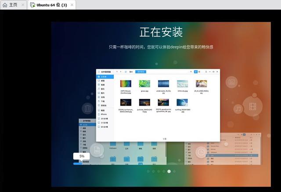Click the VM icon on Ubuntu tab

click(32, 5)
